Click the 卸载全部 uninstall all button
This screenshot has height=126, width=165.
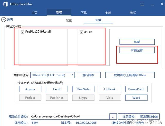(x=137, y=50)
